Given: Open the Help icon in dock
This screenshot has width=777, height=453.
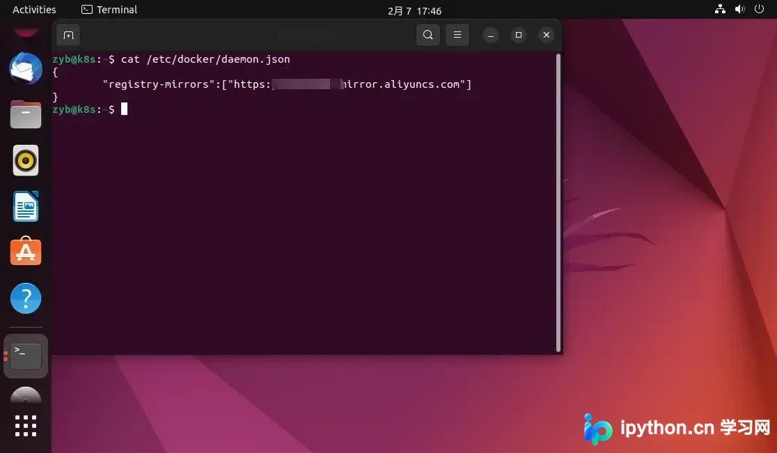Looking at the screenshot, I should [x=26, y=298].
